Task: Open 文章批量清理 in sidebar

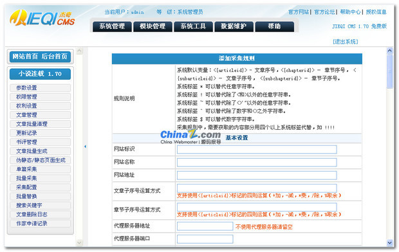Action: coord(40,124)
